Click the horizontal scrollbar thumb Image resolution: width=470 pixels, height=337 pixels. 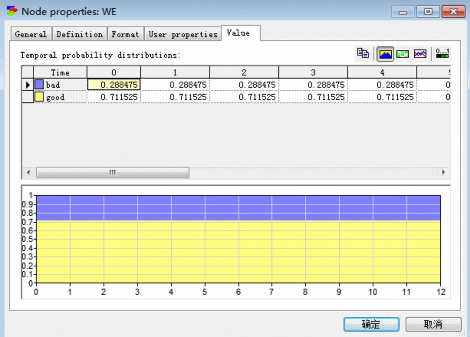(x=113, y=173)
